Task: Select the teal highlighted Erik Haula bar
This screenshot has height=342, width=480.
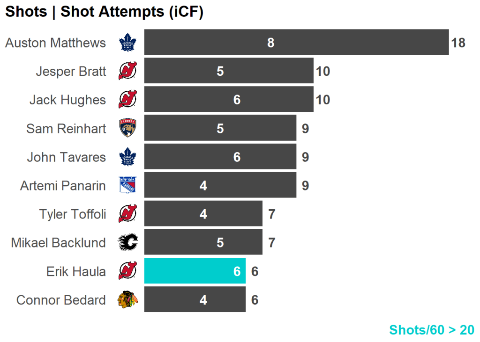Action: click(x=195, y=271)
